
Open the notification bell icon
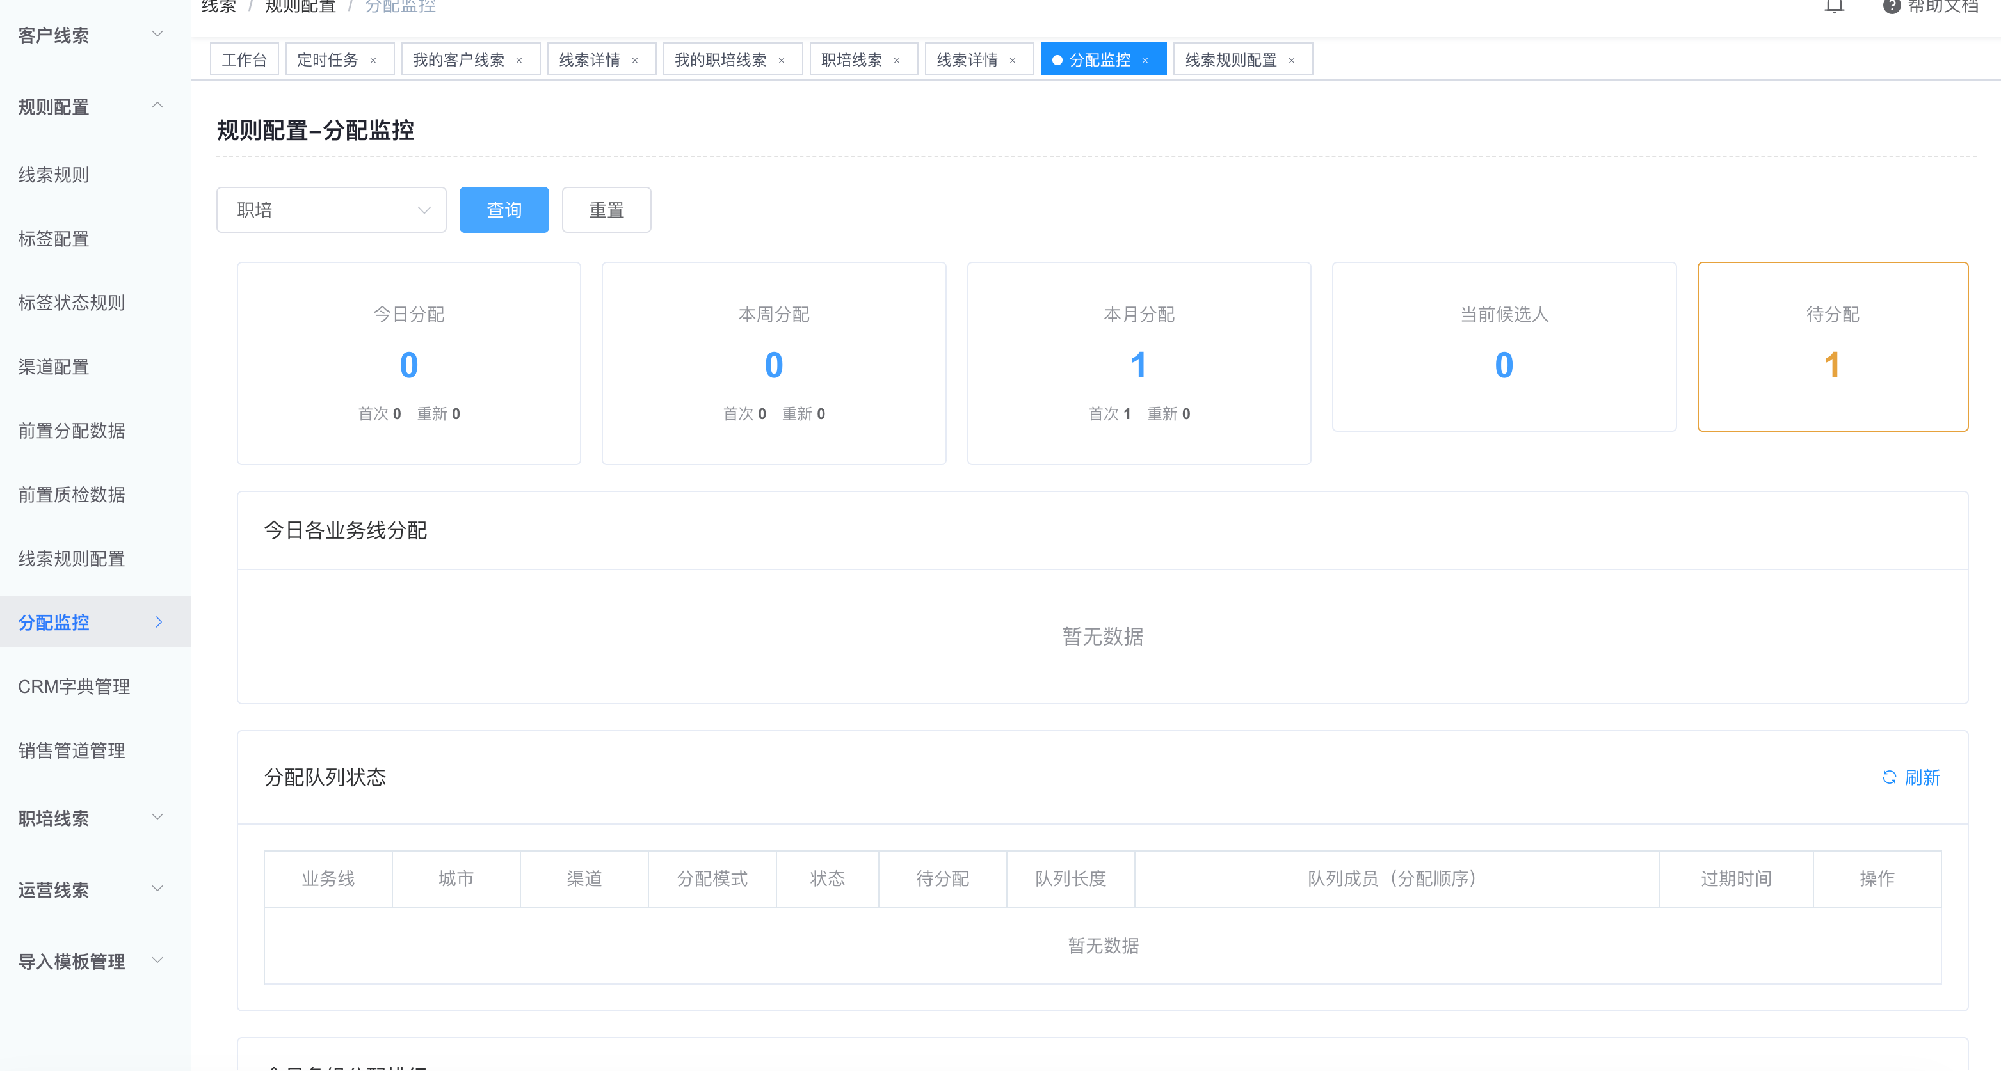(x=1834, y=6)
